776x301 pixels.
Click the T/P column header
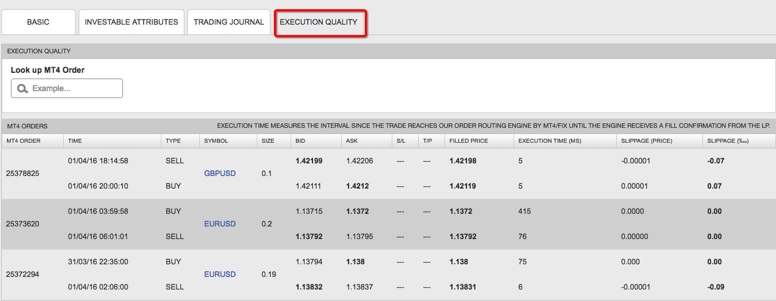(431, 141)
